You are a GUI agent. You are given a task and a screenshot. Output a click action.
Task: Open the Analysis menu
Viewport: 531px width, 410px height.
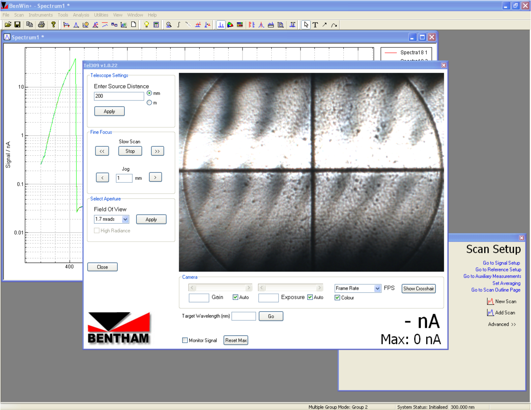click(81, 15)
